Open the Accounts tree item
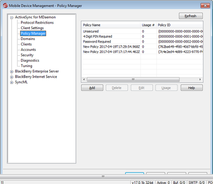Image resolution: width=213 pixels, height=184 pixels. pyautogui.click(x=28, y=50)
